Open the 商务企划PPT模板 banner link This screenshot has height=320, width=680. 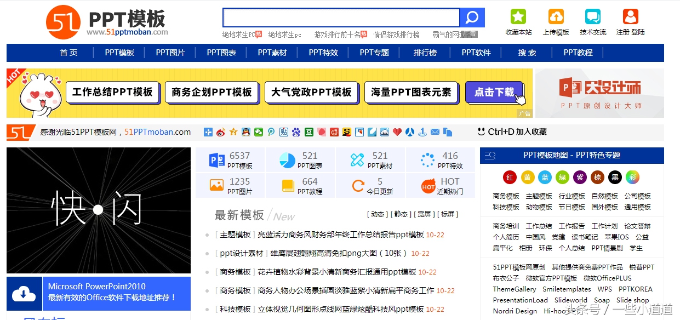tap(212, 93)
